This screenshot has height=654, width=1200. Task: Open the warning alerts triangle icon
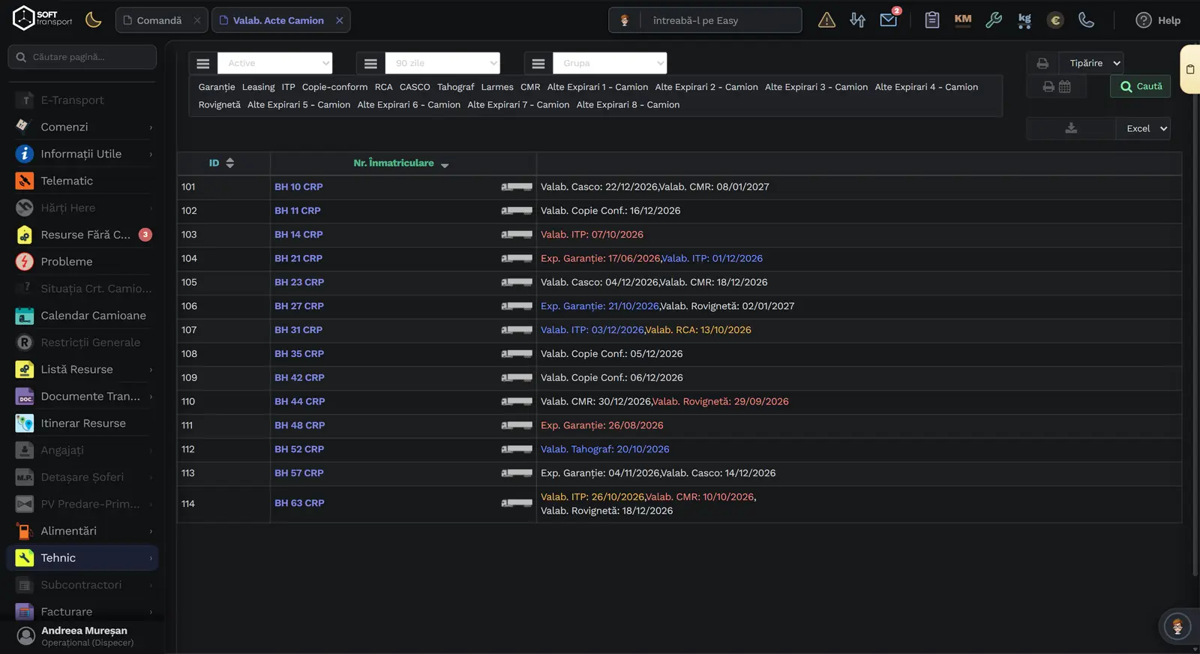826,20
